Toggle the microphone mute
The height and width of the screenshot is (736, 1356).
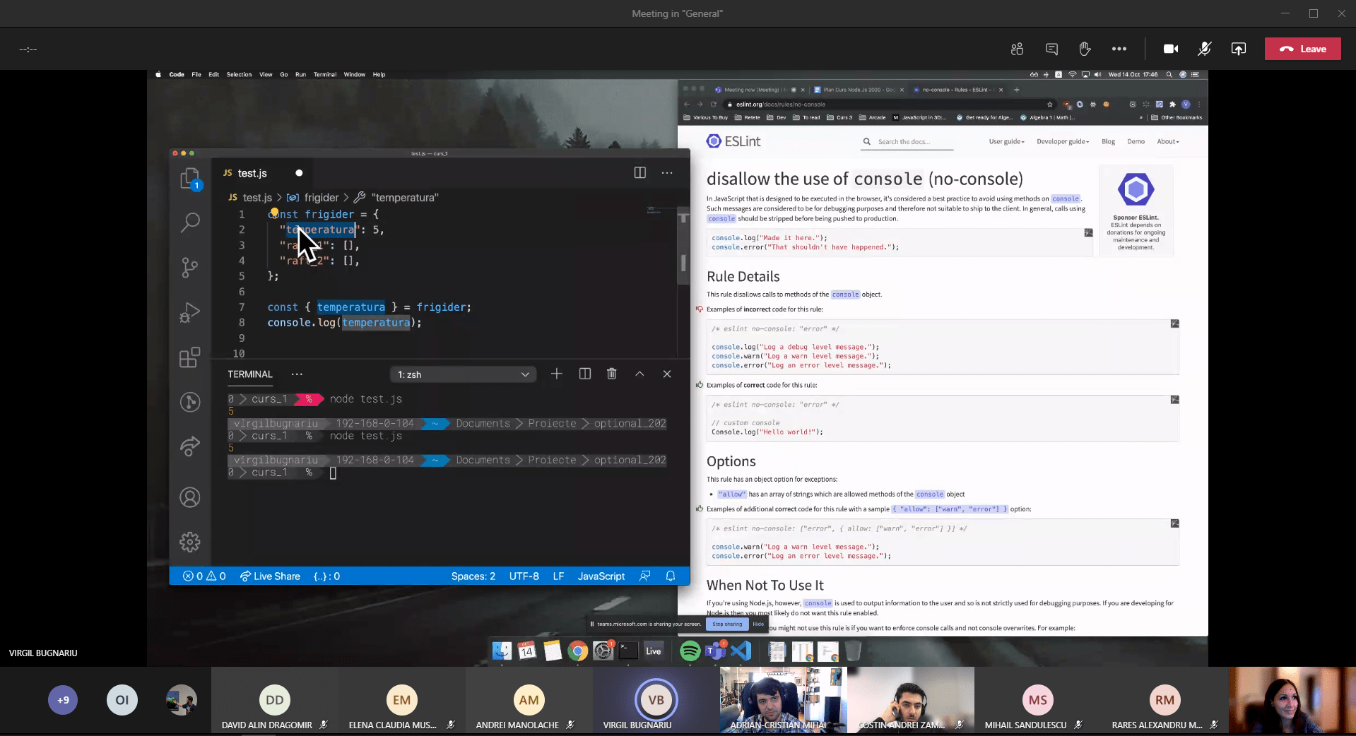[x=1204, y=49]
